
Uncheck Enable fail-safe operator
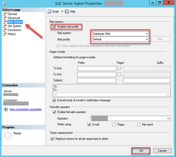[x=54, y=112]
